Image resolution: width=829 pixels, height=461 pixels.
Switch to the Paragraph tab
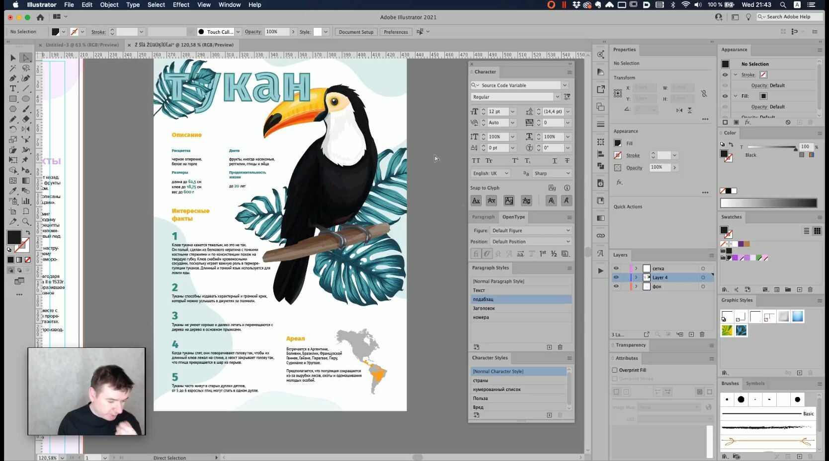point(483,217)
